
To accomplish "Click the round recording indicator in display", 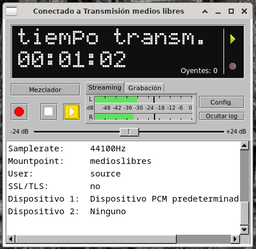I will click(233, 66).
